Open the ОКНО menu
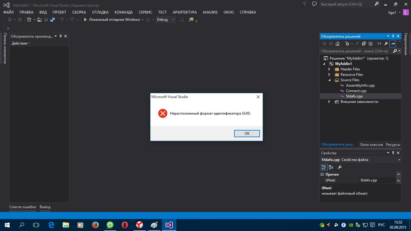The image size is (411, 231). [229, 12]
